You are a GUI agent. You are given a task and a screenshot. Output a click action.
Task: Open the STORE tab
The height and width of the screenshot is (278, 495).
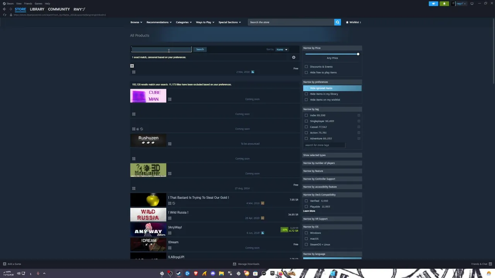(x=20, y=9)
